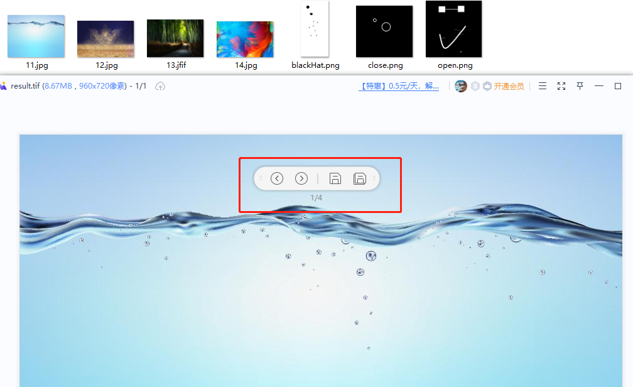Go to the next frame with the right arrow
This screenshot has height=387, width=633.
pyautogui.click(x=301, y=178)
